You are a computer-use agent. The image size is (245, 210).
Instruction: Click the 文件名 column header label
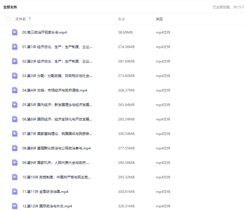click(x=20, y=19)
